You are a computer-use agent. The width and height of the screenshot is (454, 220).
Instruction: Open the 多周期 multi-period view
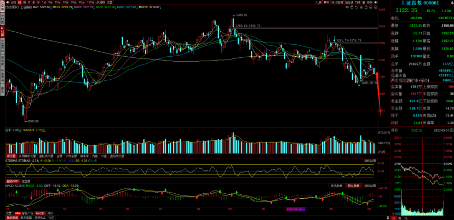[x=100, y=2]
